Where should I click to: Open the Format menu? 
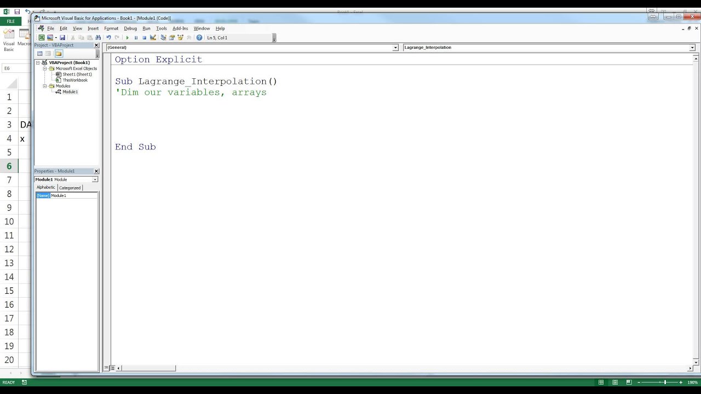coord(111,28)
